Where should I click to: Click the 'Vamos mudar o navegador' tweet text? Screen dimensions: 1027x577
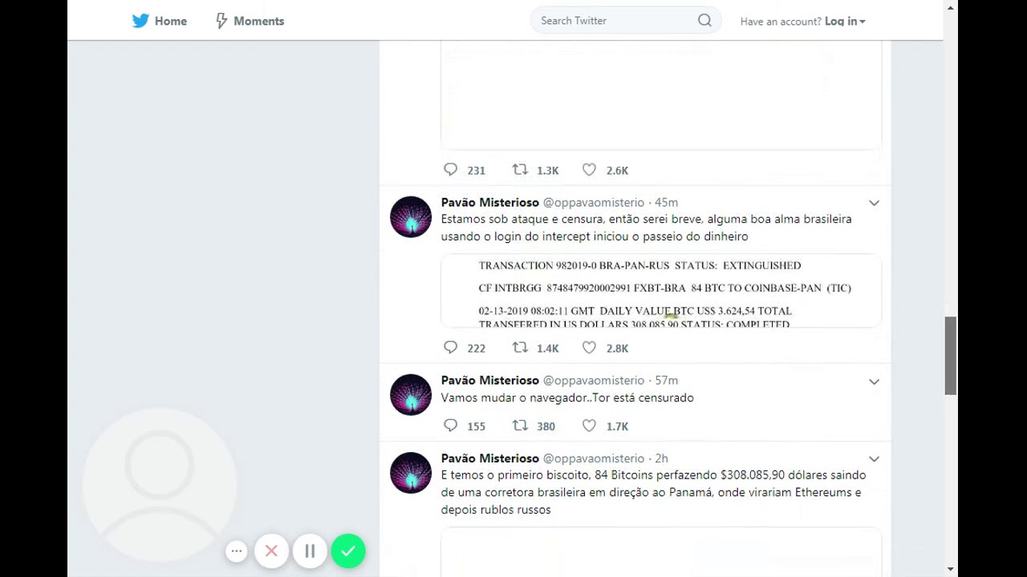tap(567, 397)
